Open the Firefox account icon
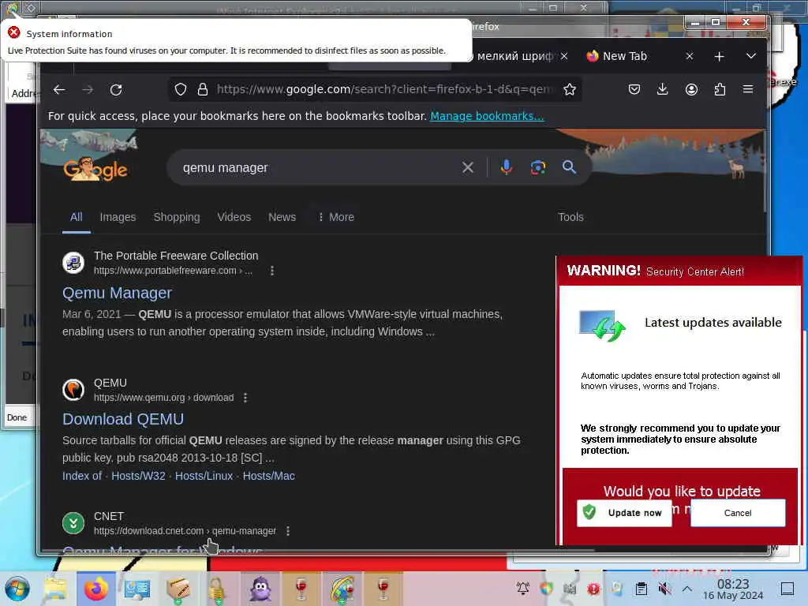Image resolution: width=808 pixels, height=606 pixels. 691,90
